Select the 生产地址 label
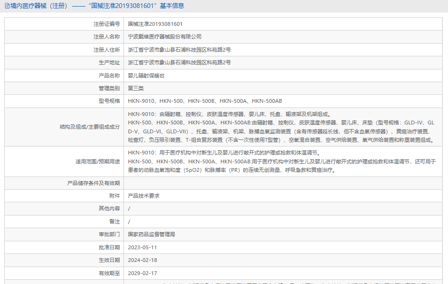This screenshot has height=284, width=448. coord(109,62)
